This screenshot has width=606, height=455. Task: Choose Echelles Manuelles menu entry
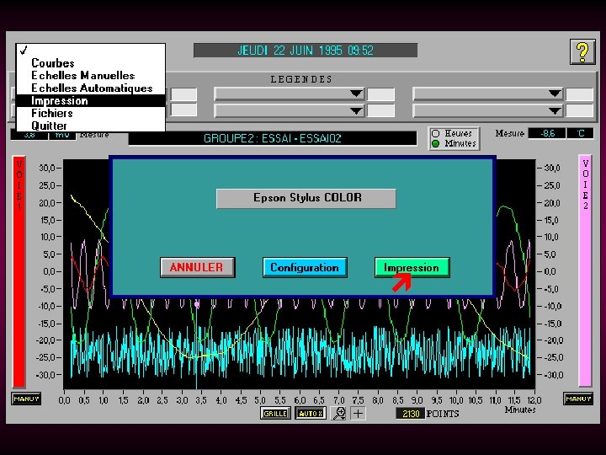point(91,76)
